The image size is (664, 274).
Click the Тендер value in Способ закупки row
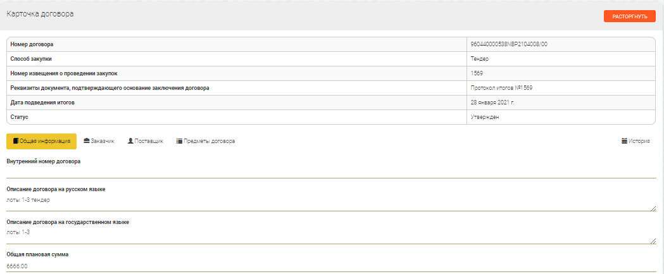click(480, 59)
